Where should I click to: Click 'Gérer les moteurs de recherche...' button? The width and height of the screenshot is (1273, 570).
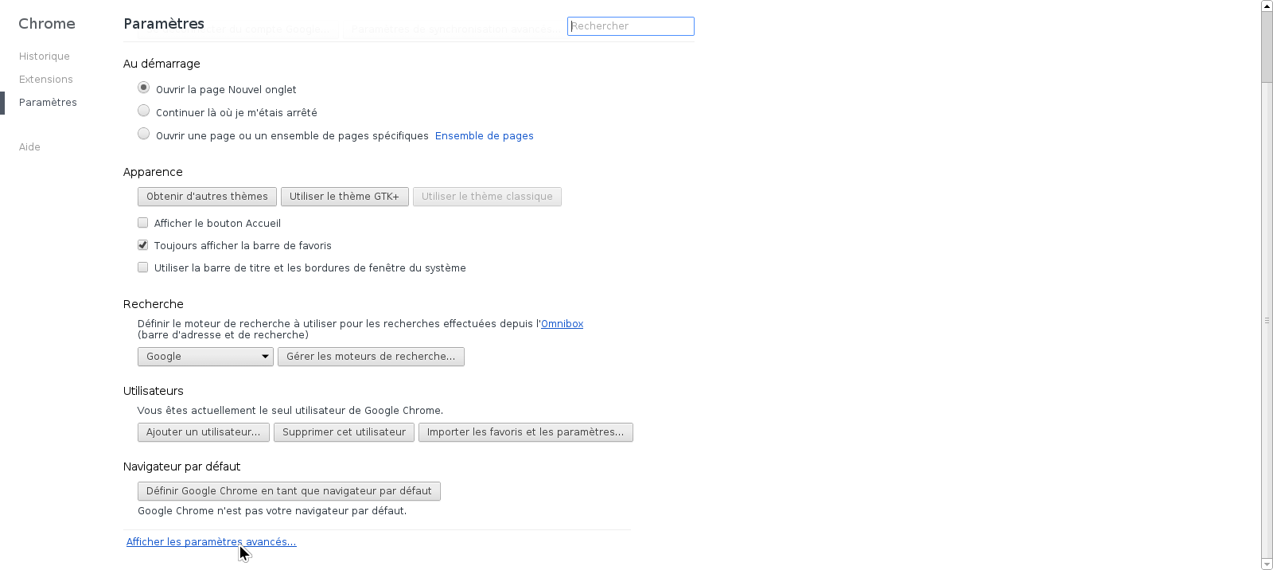click(371, 357)
